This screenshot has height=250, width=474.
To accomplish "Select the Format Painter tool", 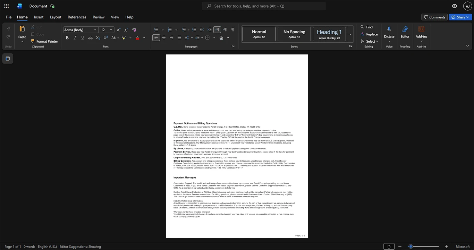I will [x=44, y=41].
